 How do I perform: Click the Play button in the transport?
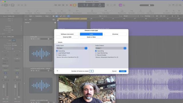click(67, 5)
